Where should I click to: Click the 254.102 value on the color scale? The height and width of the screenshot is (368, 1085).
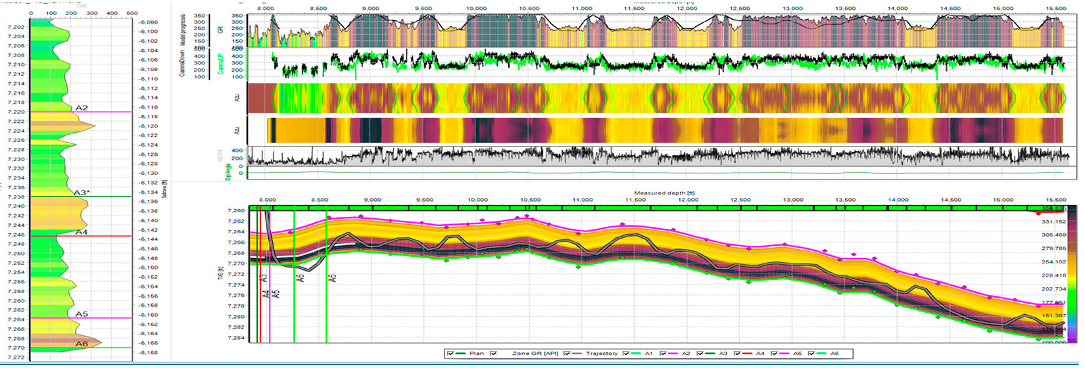pyautogui.click(x=1053, y=262)
